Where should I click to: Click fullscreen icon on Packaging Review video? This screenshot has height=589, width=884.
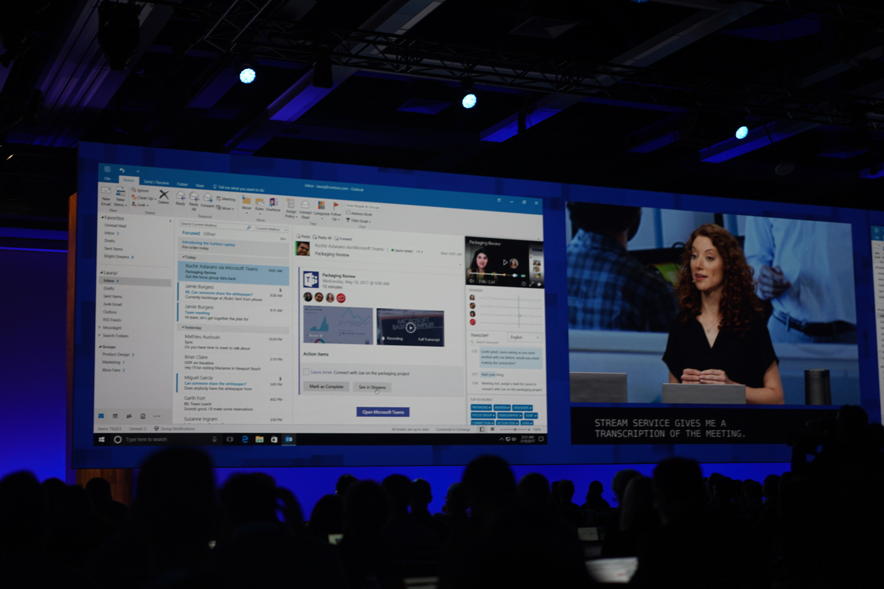tap(532, 284)
